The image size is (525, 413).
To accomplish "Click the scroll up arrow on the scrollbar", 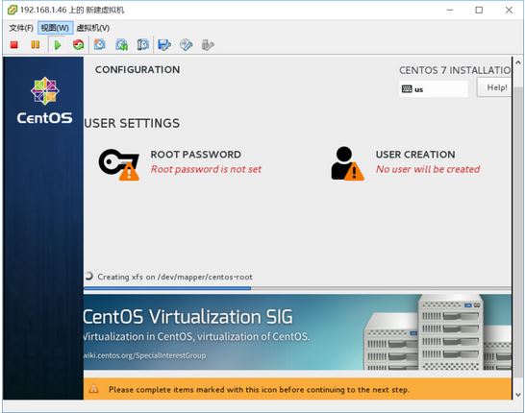I will tap(518, 62).
